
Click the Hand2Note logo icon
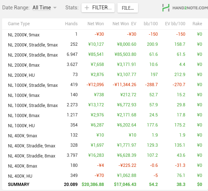166,8
